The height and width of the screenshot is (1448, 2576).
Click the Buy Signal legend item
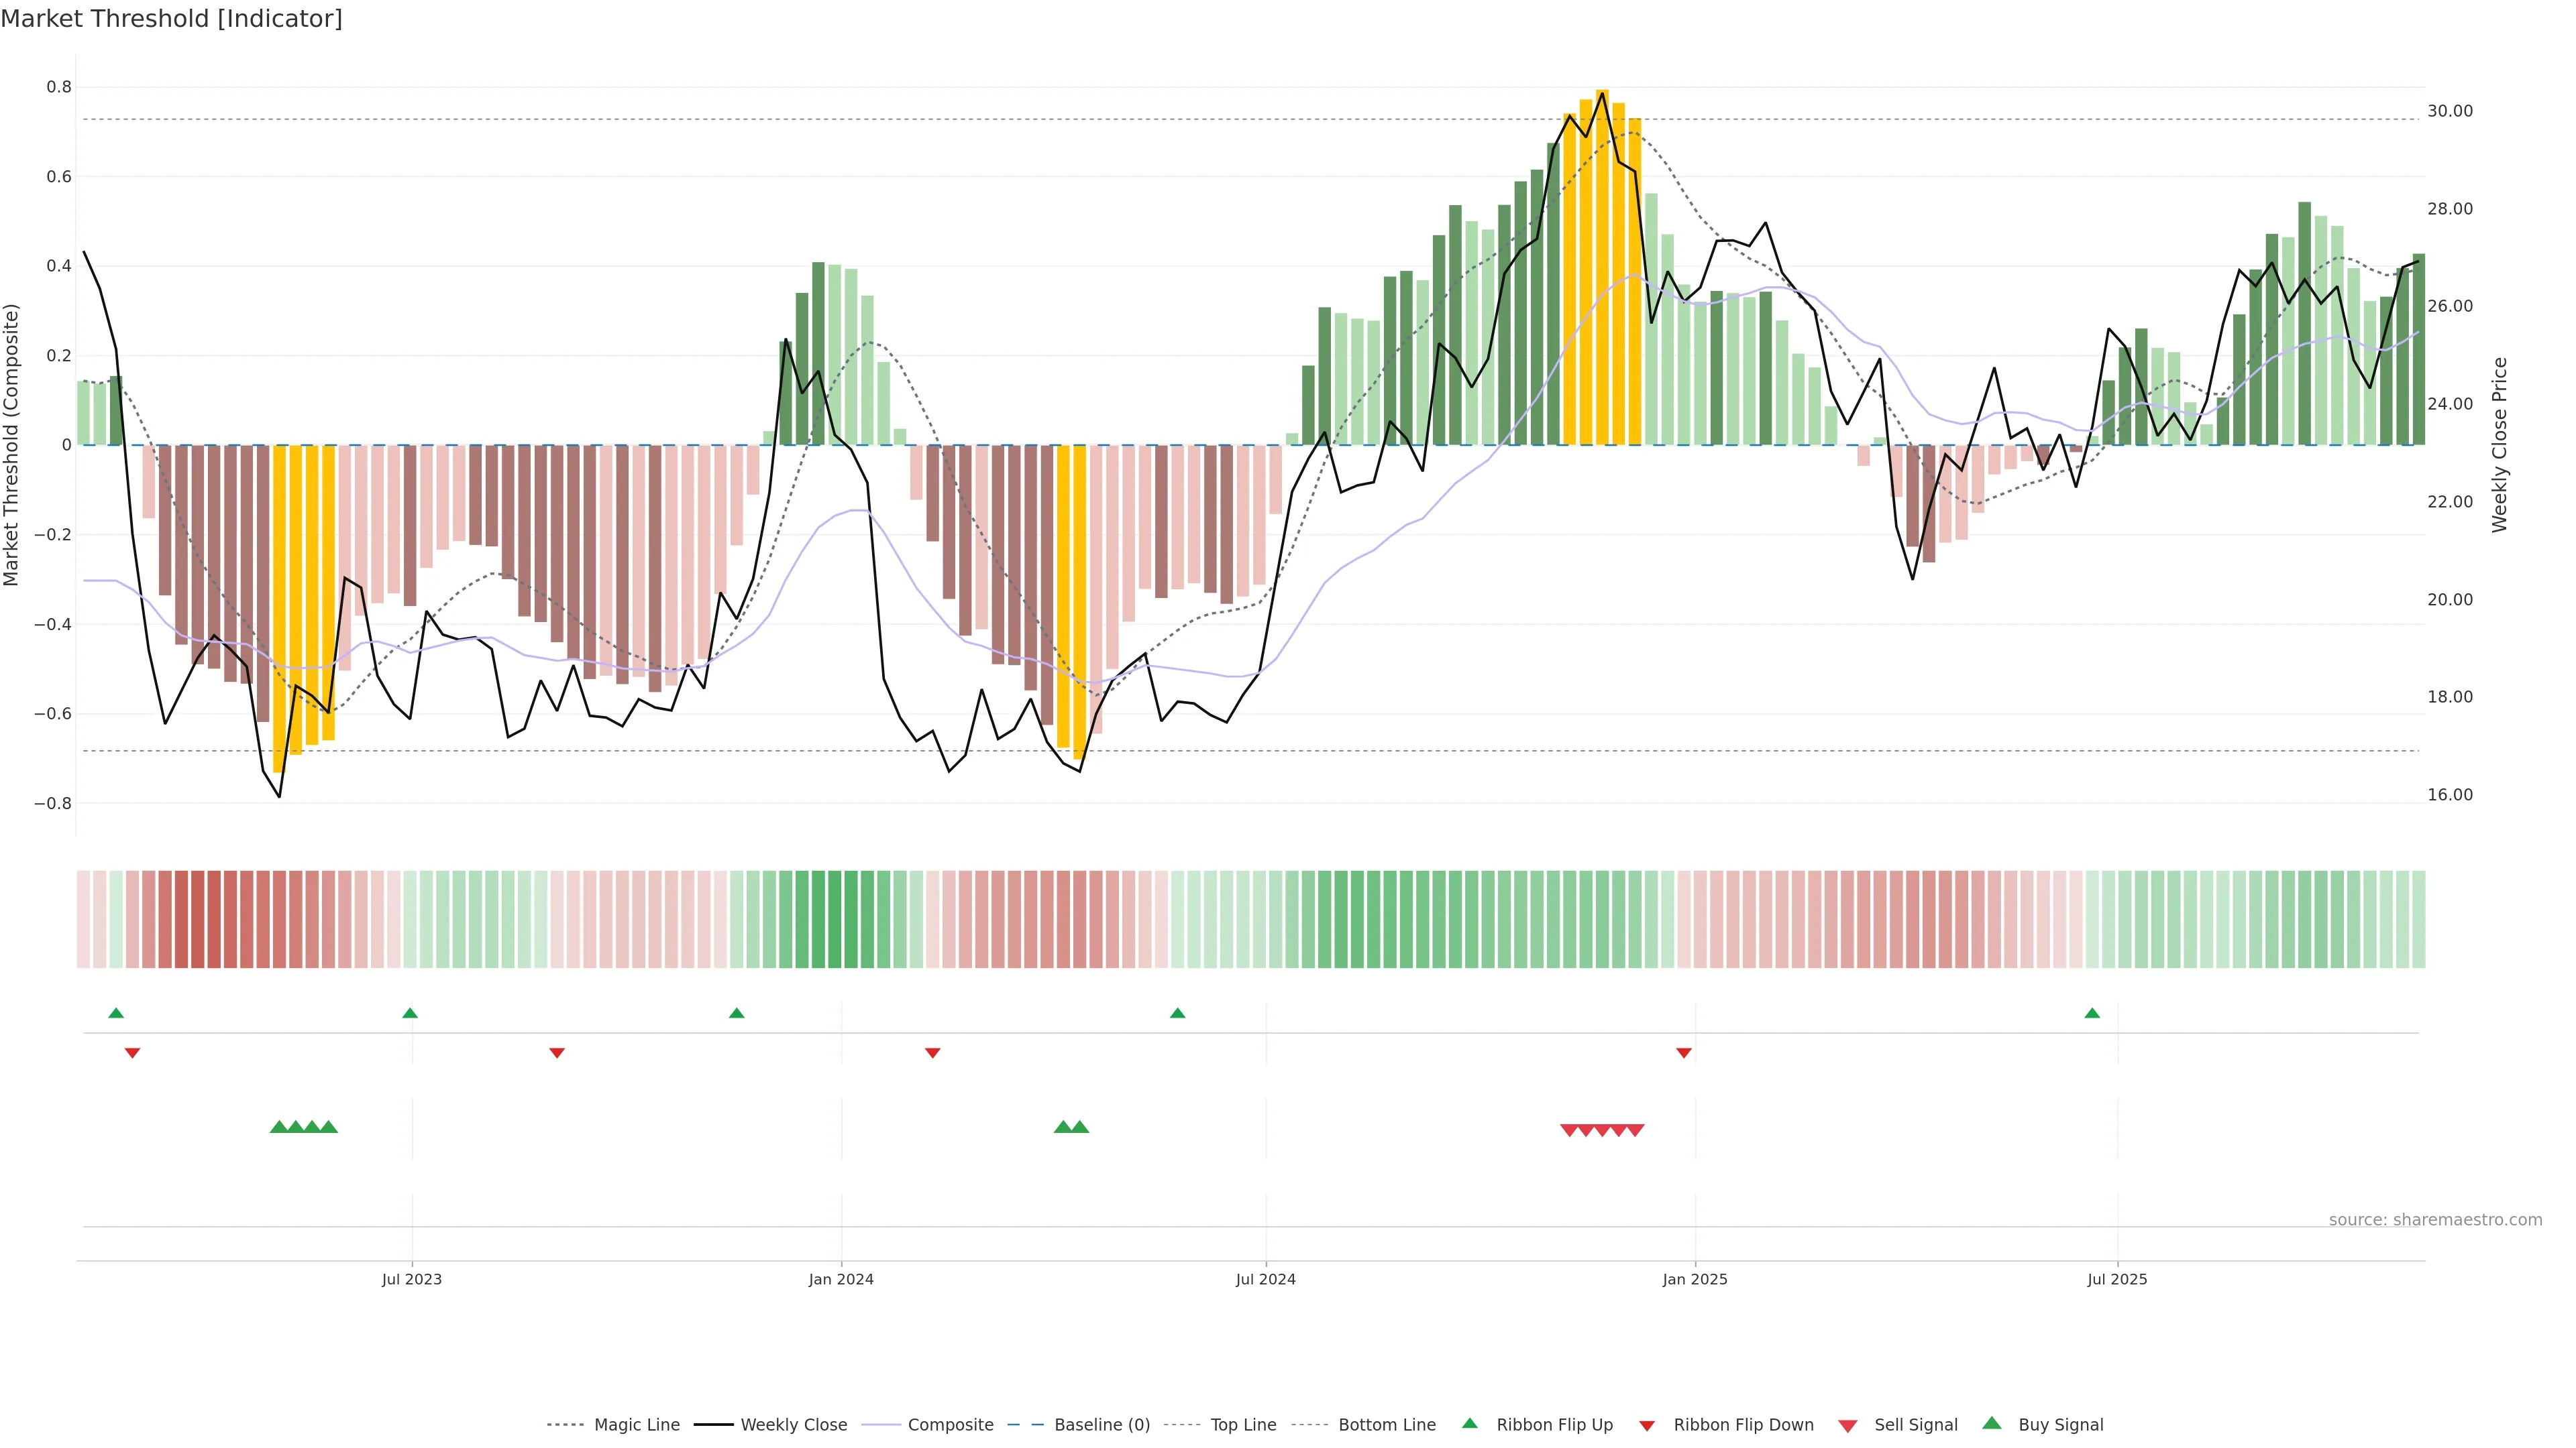[2060, 1425]
